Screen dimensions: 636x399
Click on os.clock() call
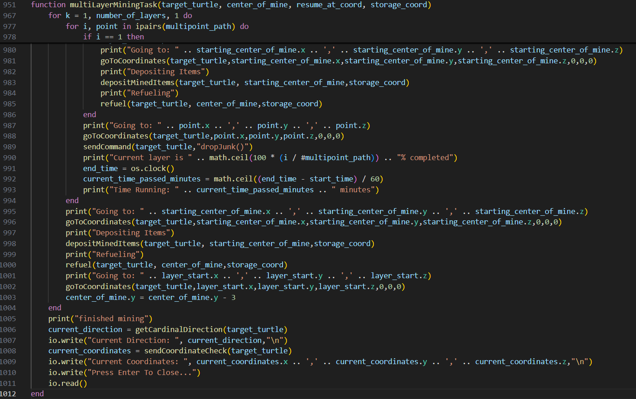point(152,169)
